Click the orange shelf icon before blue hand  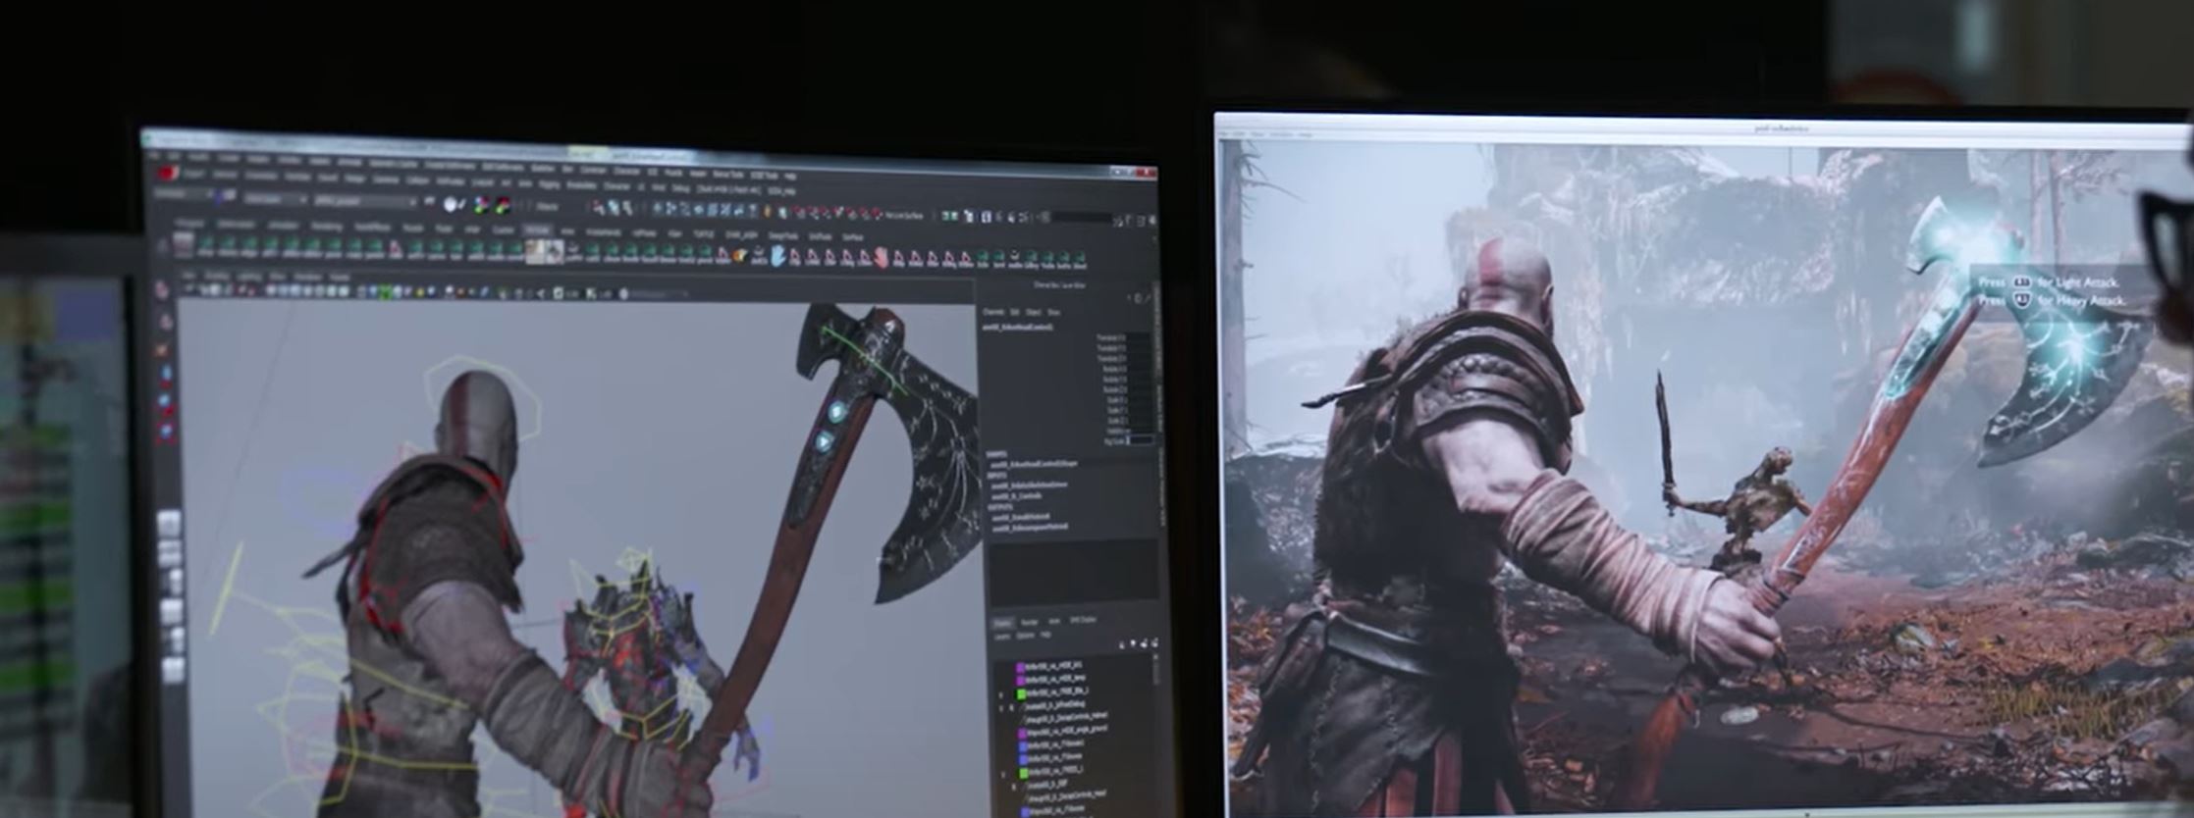(x=740, y=255)
